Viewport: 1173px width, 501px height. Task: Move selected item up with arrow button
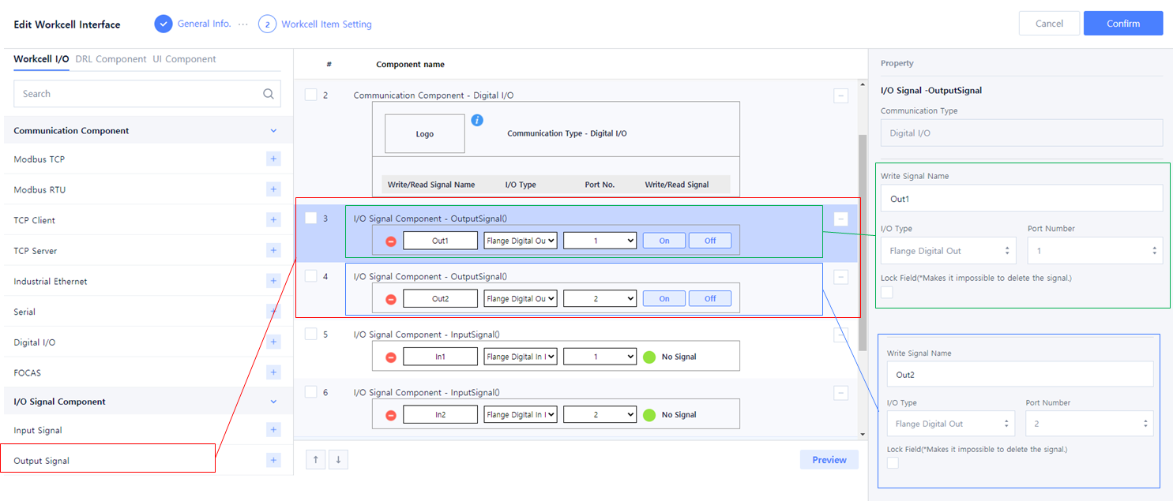tap(315, 460)
